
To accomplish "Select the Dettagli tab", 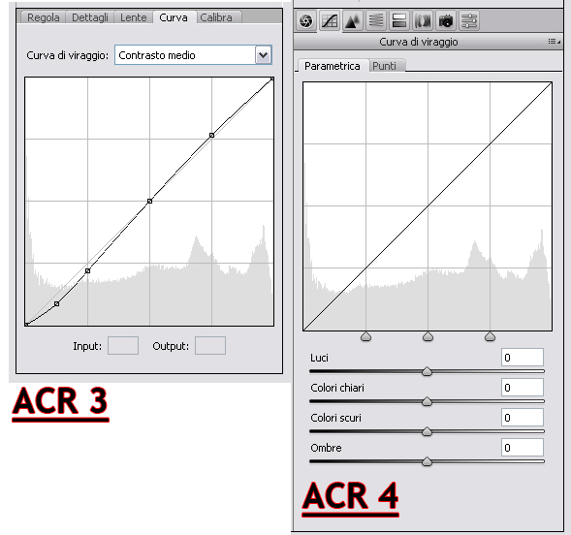I will tap(90, 17).
